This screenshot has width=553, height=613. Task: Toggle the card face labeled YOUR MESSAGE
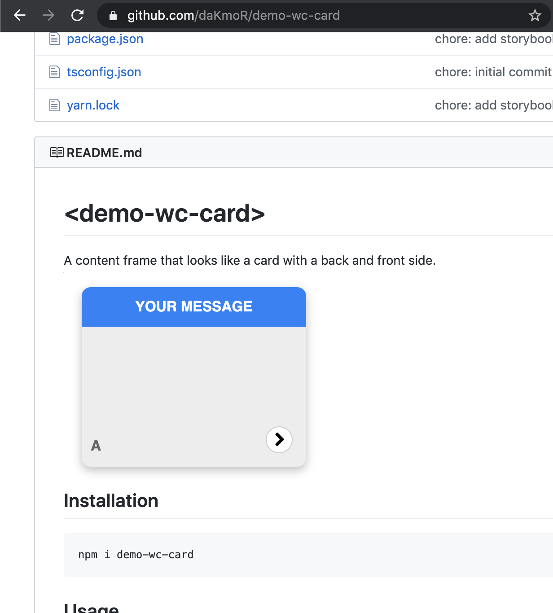194,306
